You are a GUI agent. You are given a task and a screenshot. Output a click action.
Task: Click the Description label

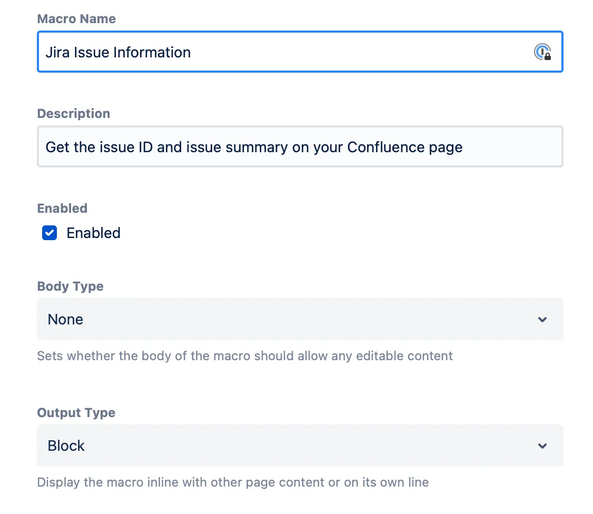point(74,113)
